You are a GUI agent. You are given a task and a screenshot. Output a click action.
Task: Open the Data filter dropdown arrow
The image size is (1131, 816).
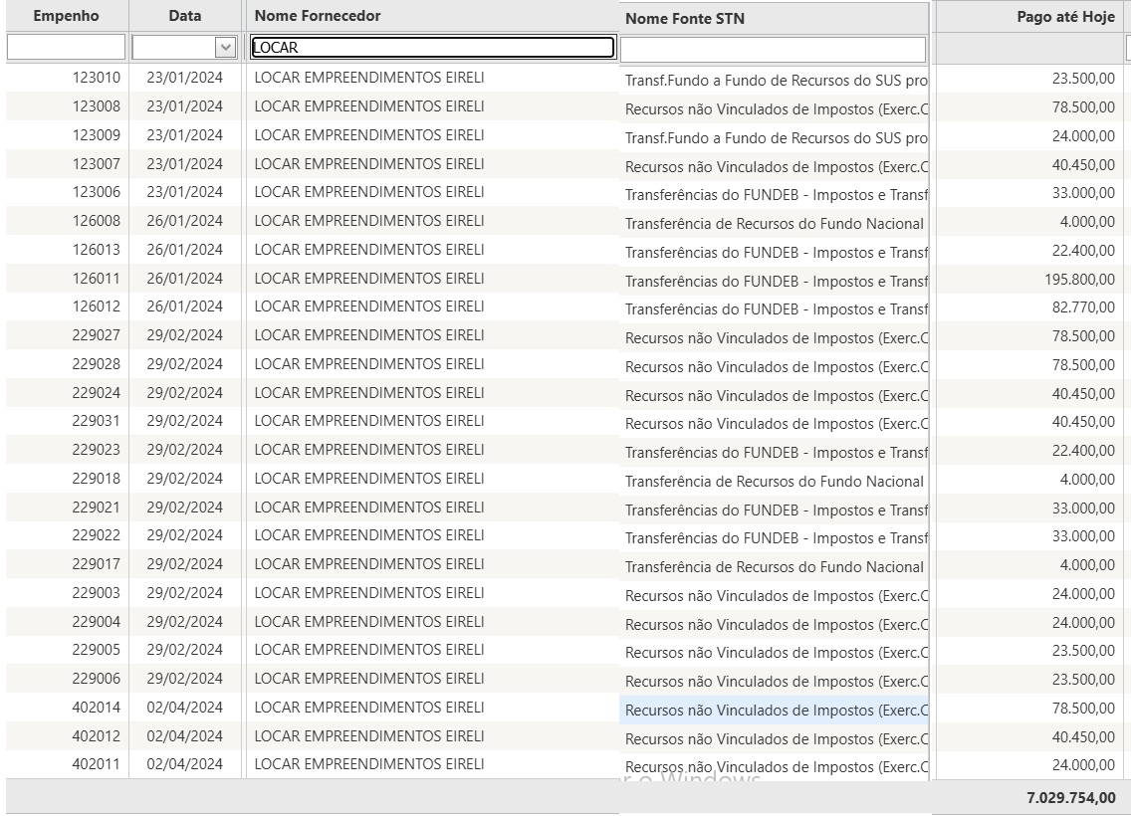click(226, 47)
